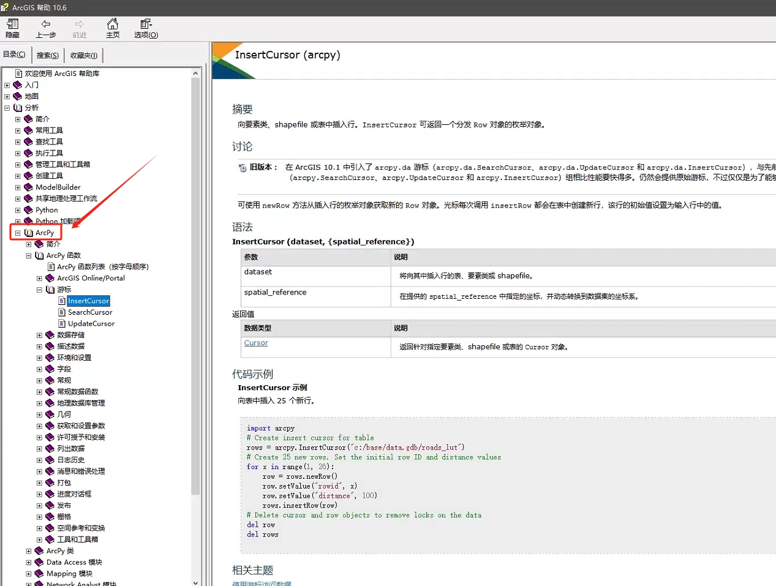
Task: Switch to the 目录(C) tab
Action: (x=14, y=54)
